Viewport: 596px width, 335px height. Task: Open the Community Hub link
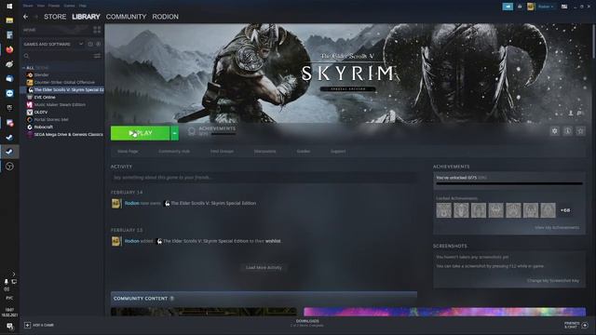coord(174,151)
